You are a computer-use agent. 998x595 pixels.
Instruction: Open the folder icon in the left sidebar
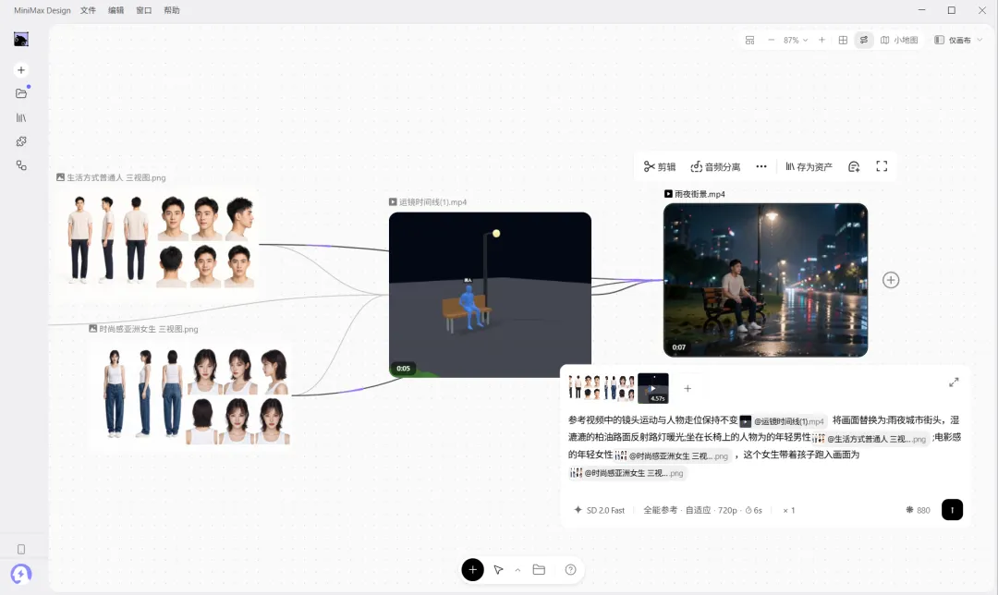(21, 93)
